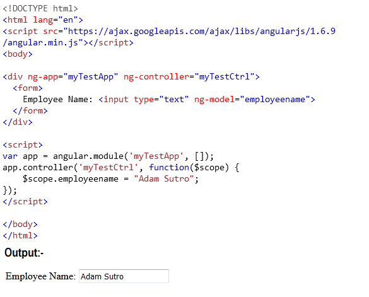
Task: Click the opening '<body>' tag
Action: [x=18, y=54]
